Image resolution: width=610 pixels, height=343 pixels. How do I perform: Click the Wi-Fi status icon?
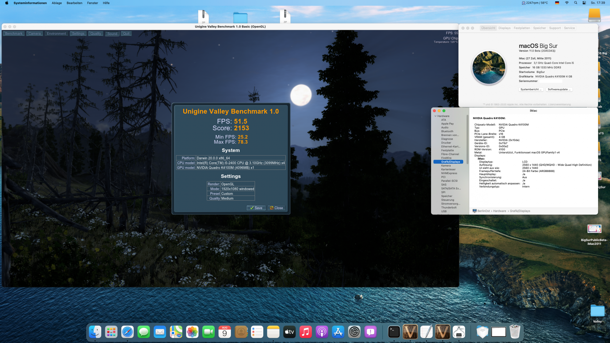(x=567, y=3)
